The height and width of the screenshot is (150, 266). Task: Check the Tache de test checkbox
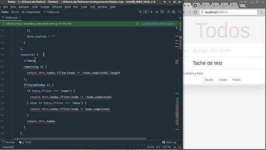186,63
